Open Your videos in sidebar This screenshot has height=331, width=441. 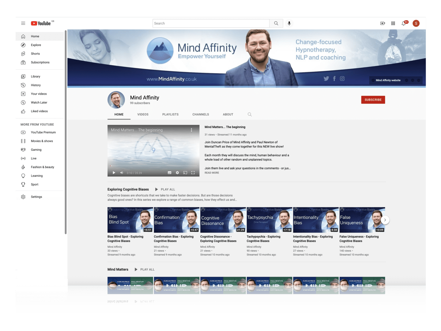pyautogui.click(x=40, y=94)
